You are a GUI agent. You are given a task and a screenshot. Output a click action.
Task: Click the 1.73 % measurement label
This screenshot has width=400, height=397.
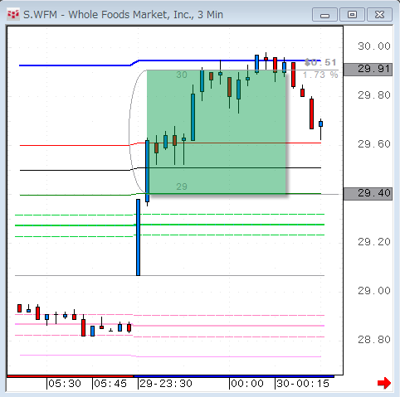(320, 75)
